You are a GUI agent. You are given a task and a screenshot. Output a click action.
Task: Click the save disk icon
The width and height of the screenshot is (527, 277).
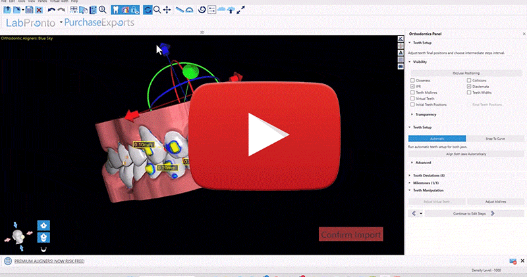29,10
